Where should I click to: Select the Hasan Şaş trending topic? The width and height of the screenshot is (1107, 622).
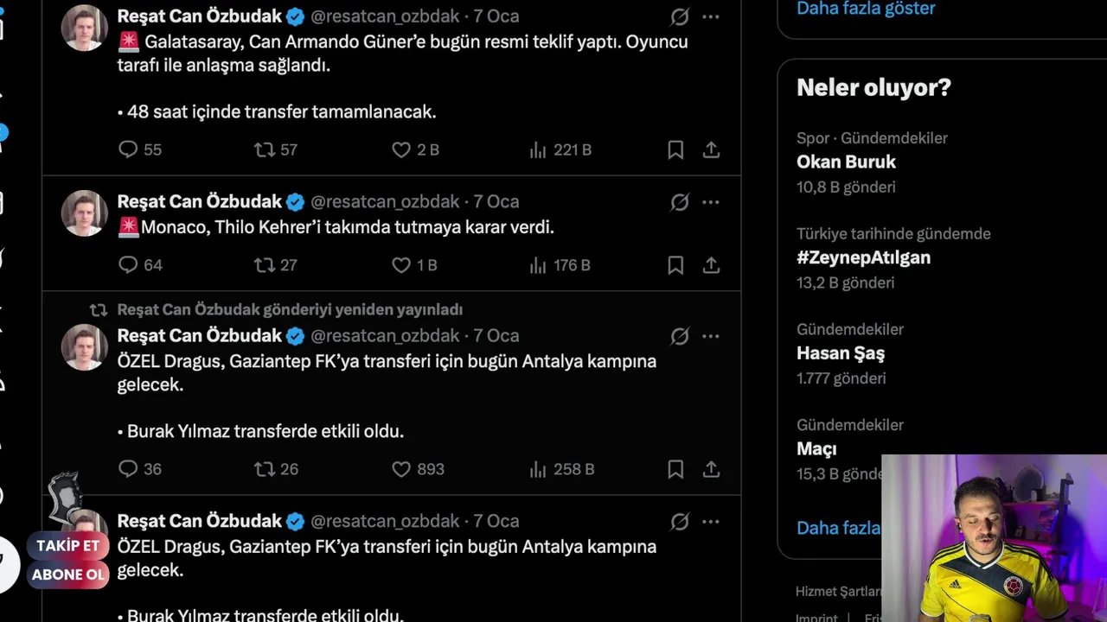pos(840,353)
